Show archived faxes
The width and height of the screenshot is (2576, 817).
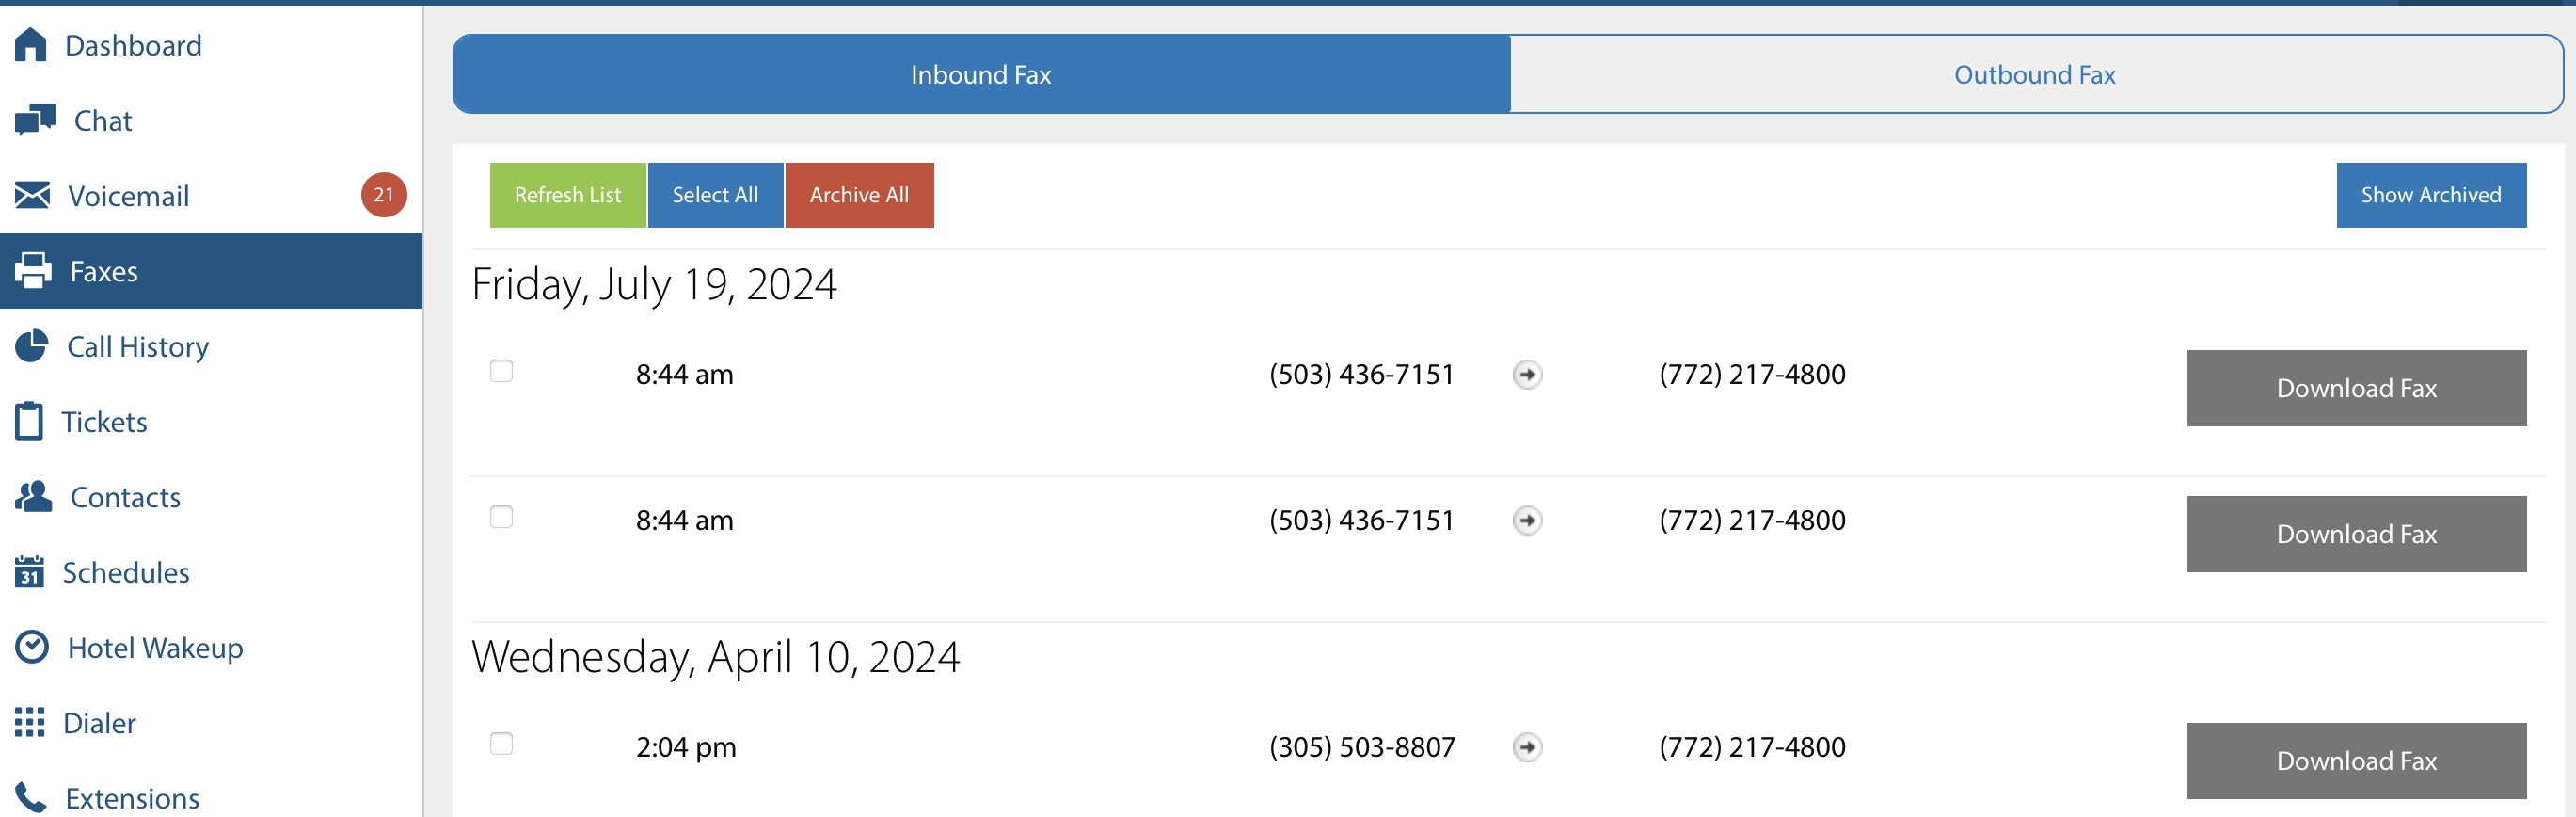(2430, 195)
